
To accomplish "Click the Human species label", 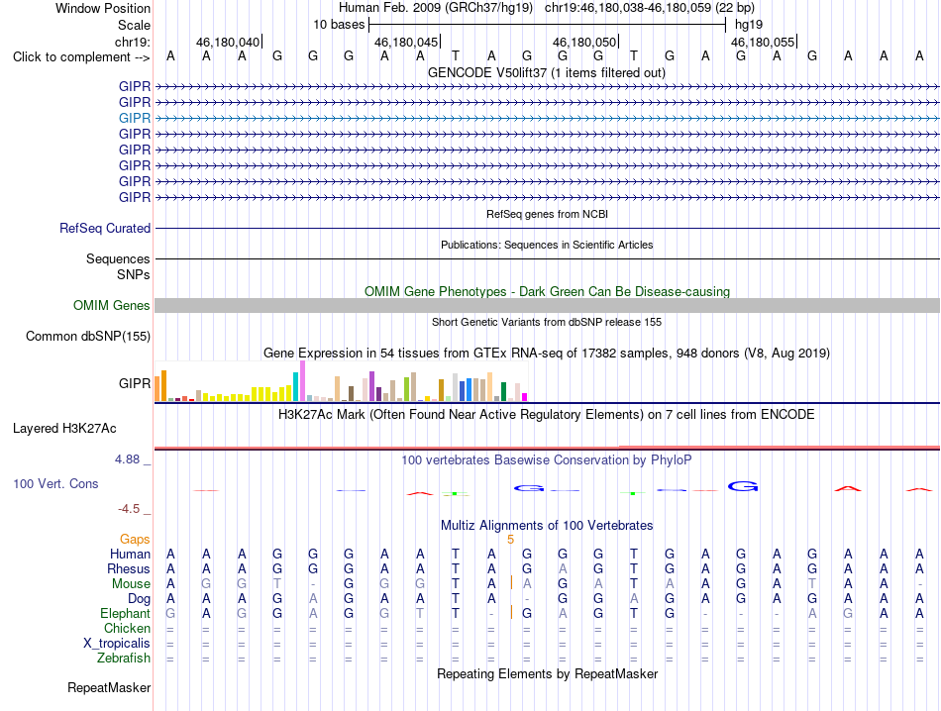I will 130,554.
